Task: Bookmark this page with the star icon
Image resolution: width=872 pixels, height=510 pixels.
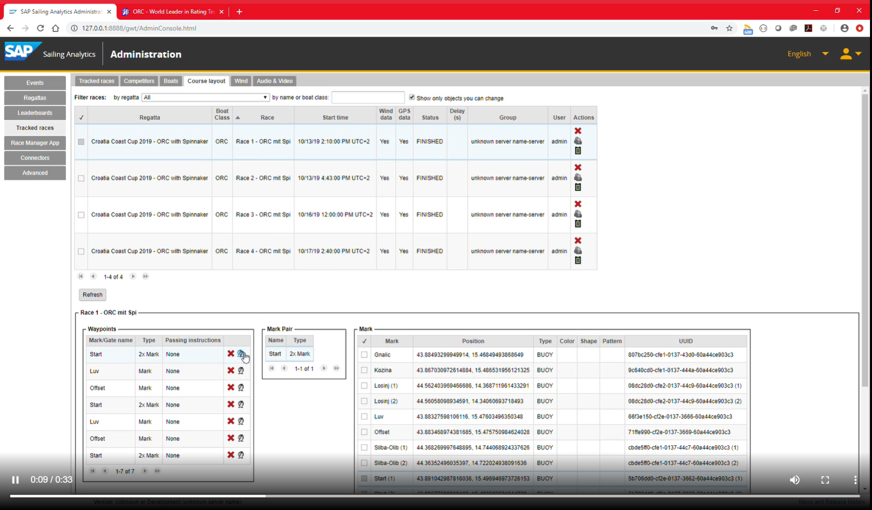Action: [x=729, y=28]
